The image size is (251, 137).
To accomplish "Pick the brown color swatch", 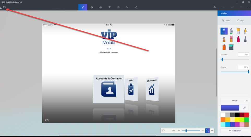I will pyautogui.click(x=247, y=124).
